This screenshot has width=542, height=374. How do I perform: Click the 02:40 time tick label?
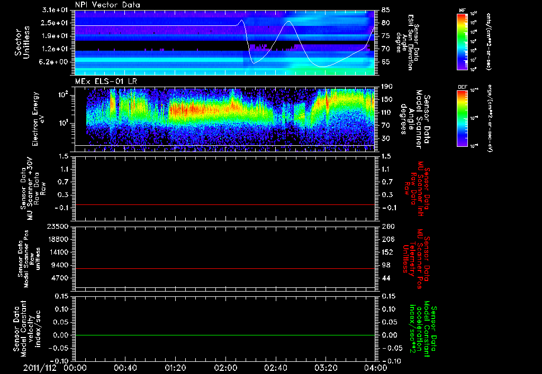pyautogui.click(x=276, y=368)
